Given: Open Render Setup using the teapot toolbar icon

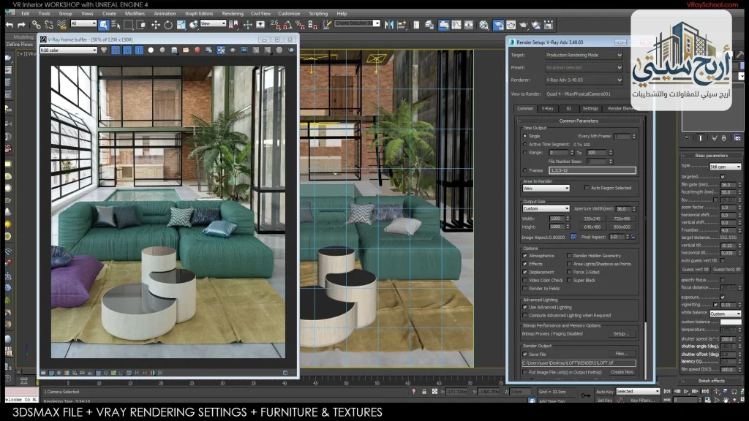Looking at the screenshot, I should (x=498, y=26).
